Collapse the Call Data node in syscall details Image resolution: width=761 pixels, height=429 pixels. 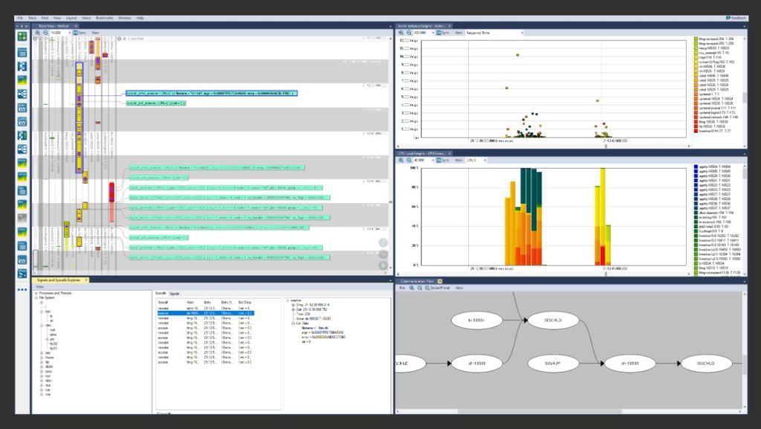click(x=293, y=323)
